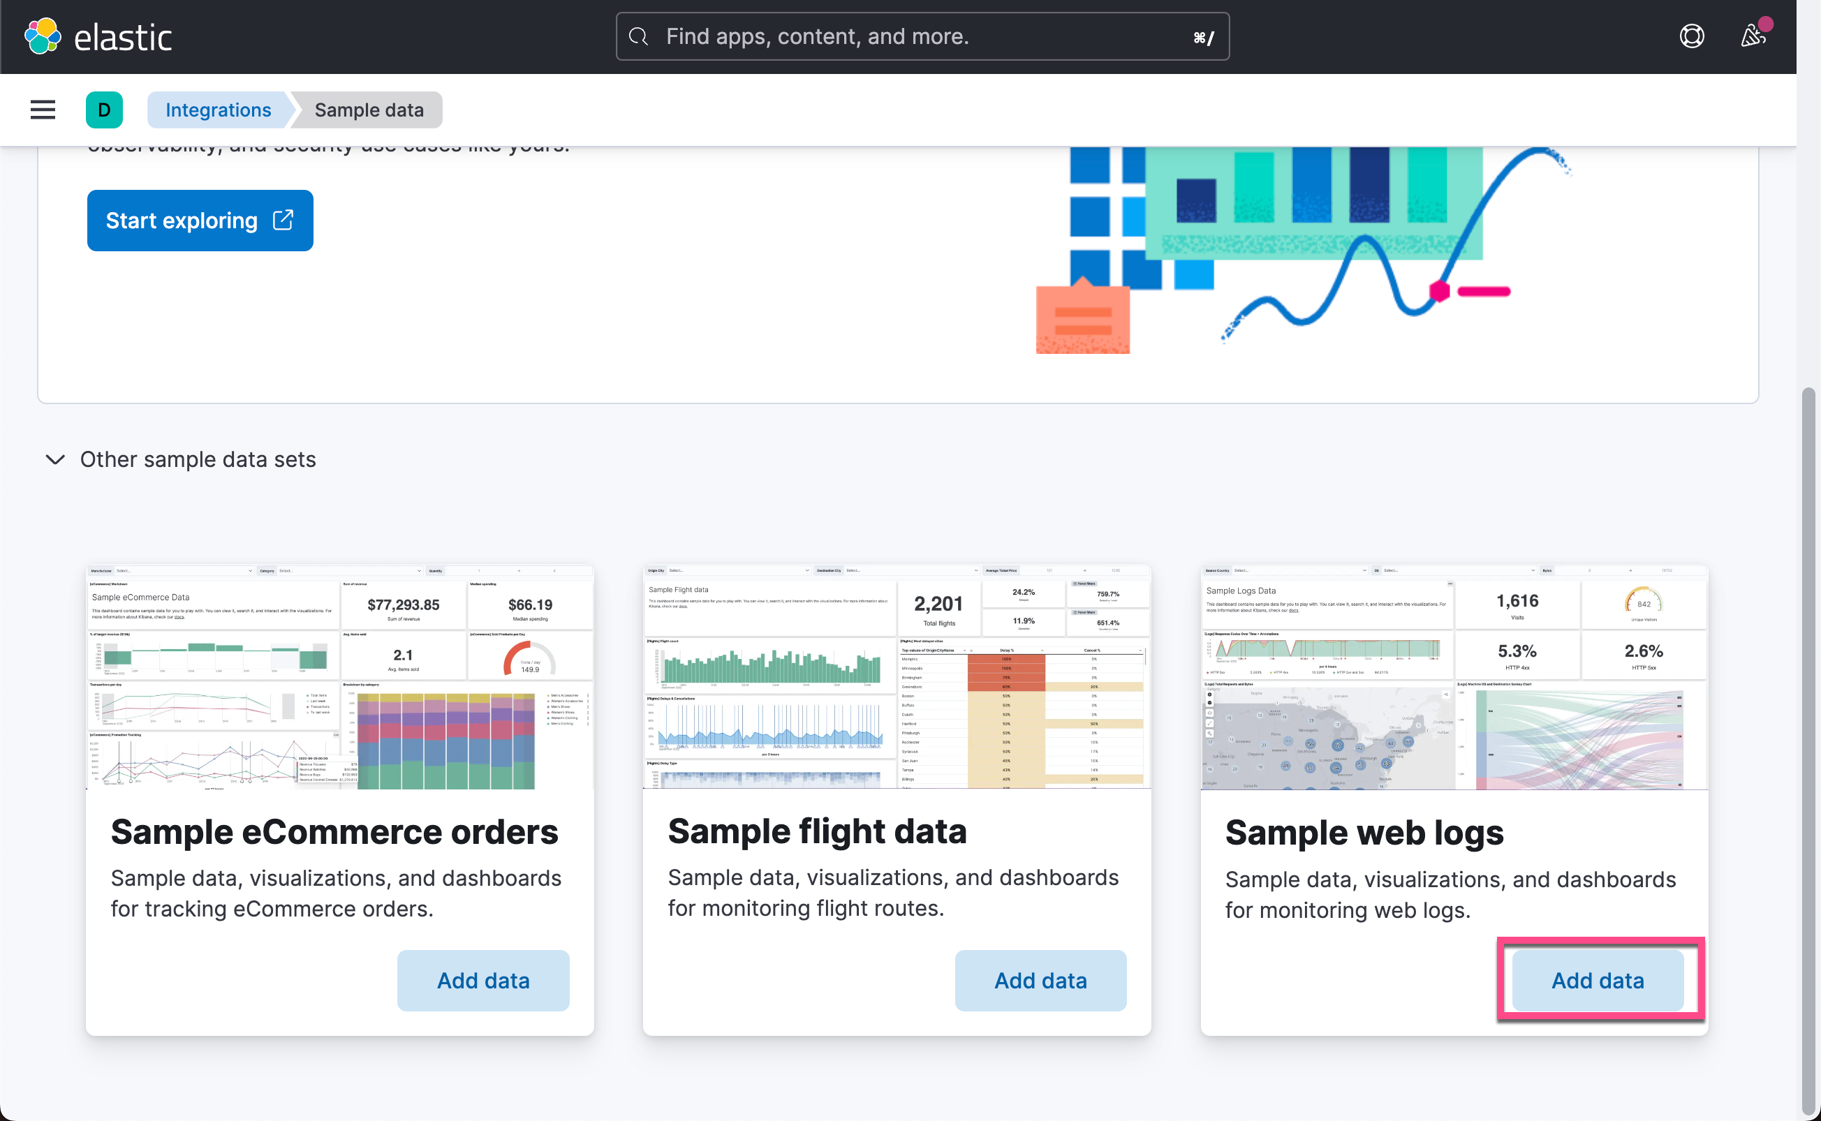Click Start exploring
The height and width of the screenshot is (1121, 1821).
click(182, 219)
